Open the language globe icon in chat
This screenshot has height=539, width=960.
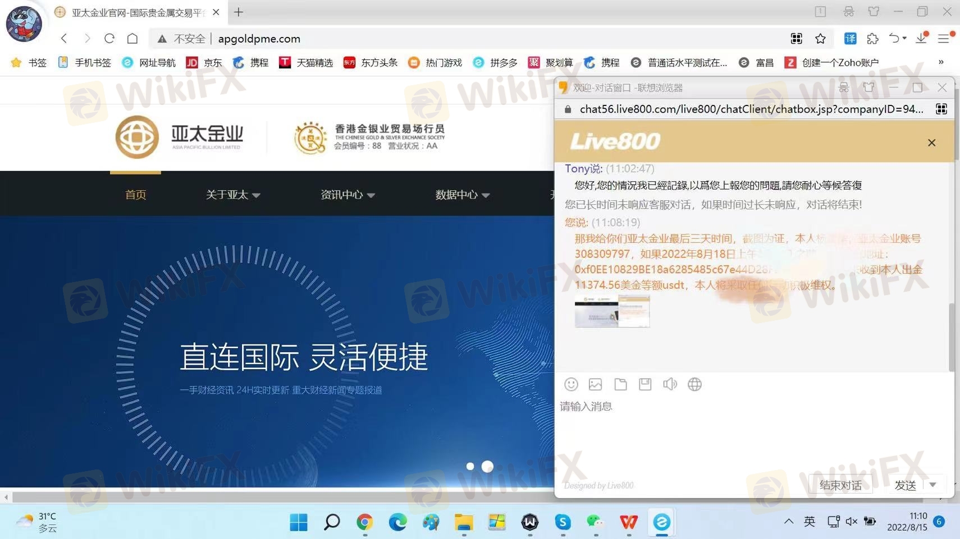click(x=694, y=384)
